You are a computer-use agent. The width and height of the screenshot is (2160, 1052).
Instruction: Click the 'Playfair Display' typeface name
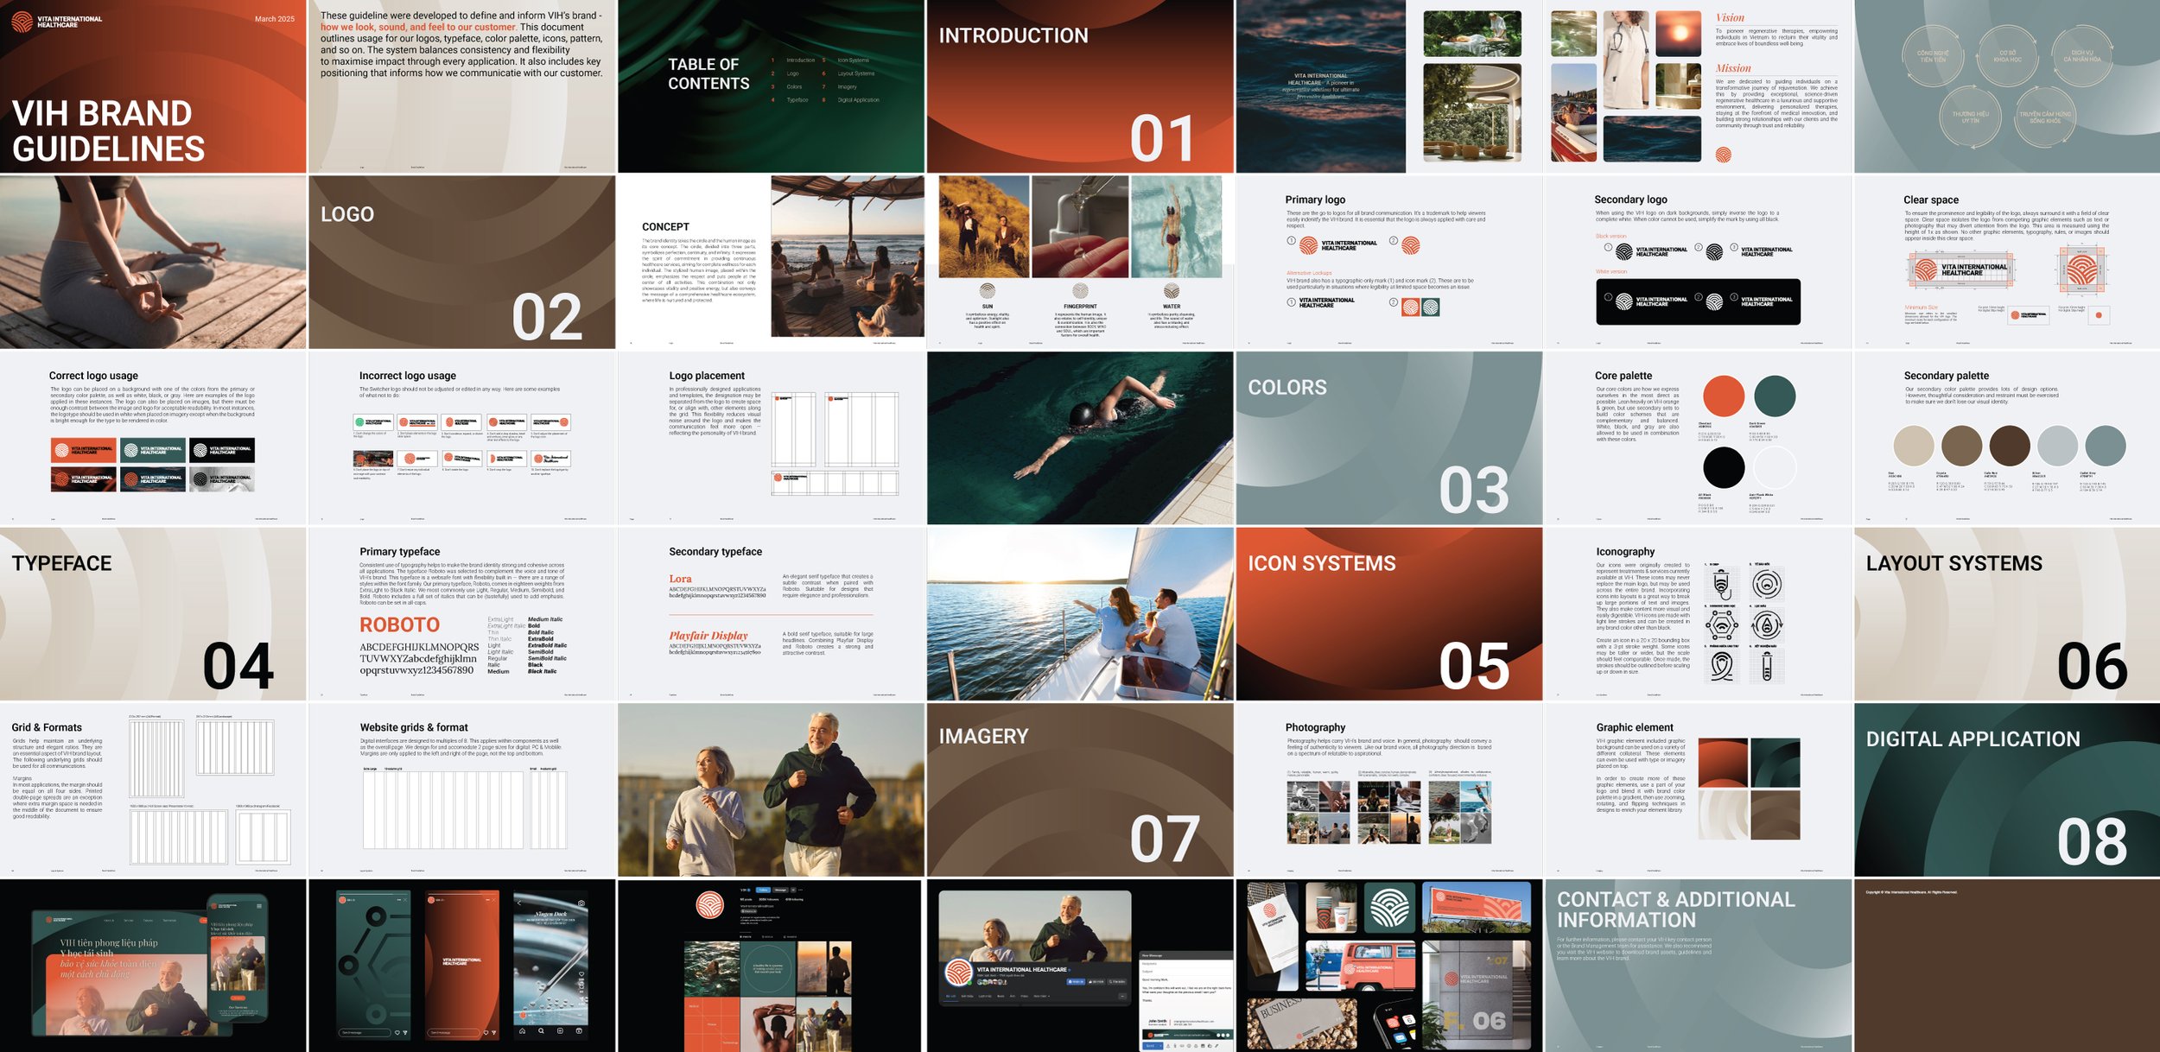[x=708, y=636]
